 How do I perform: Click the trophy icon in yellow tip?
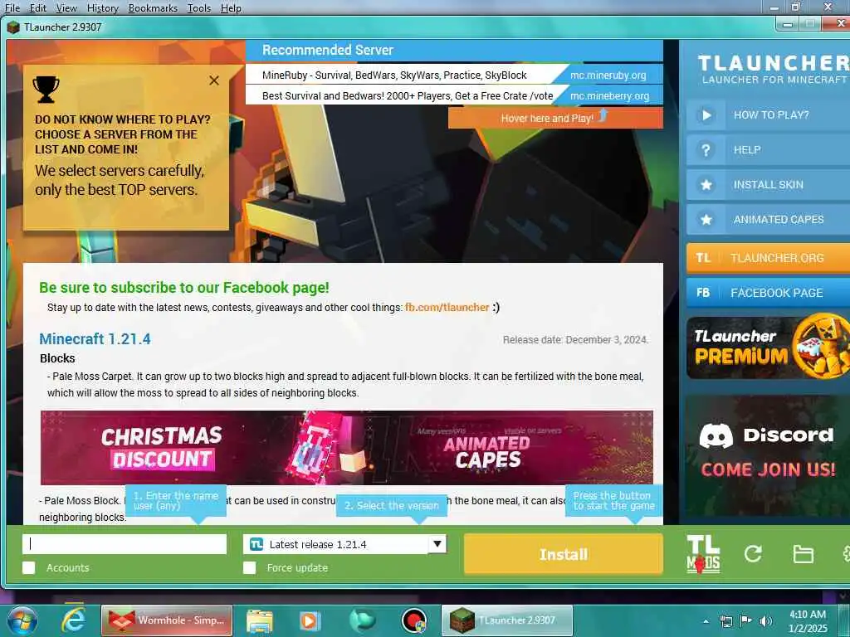[46, 90]
